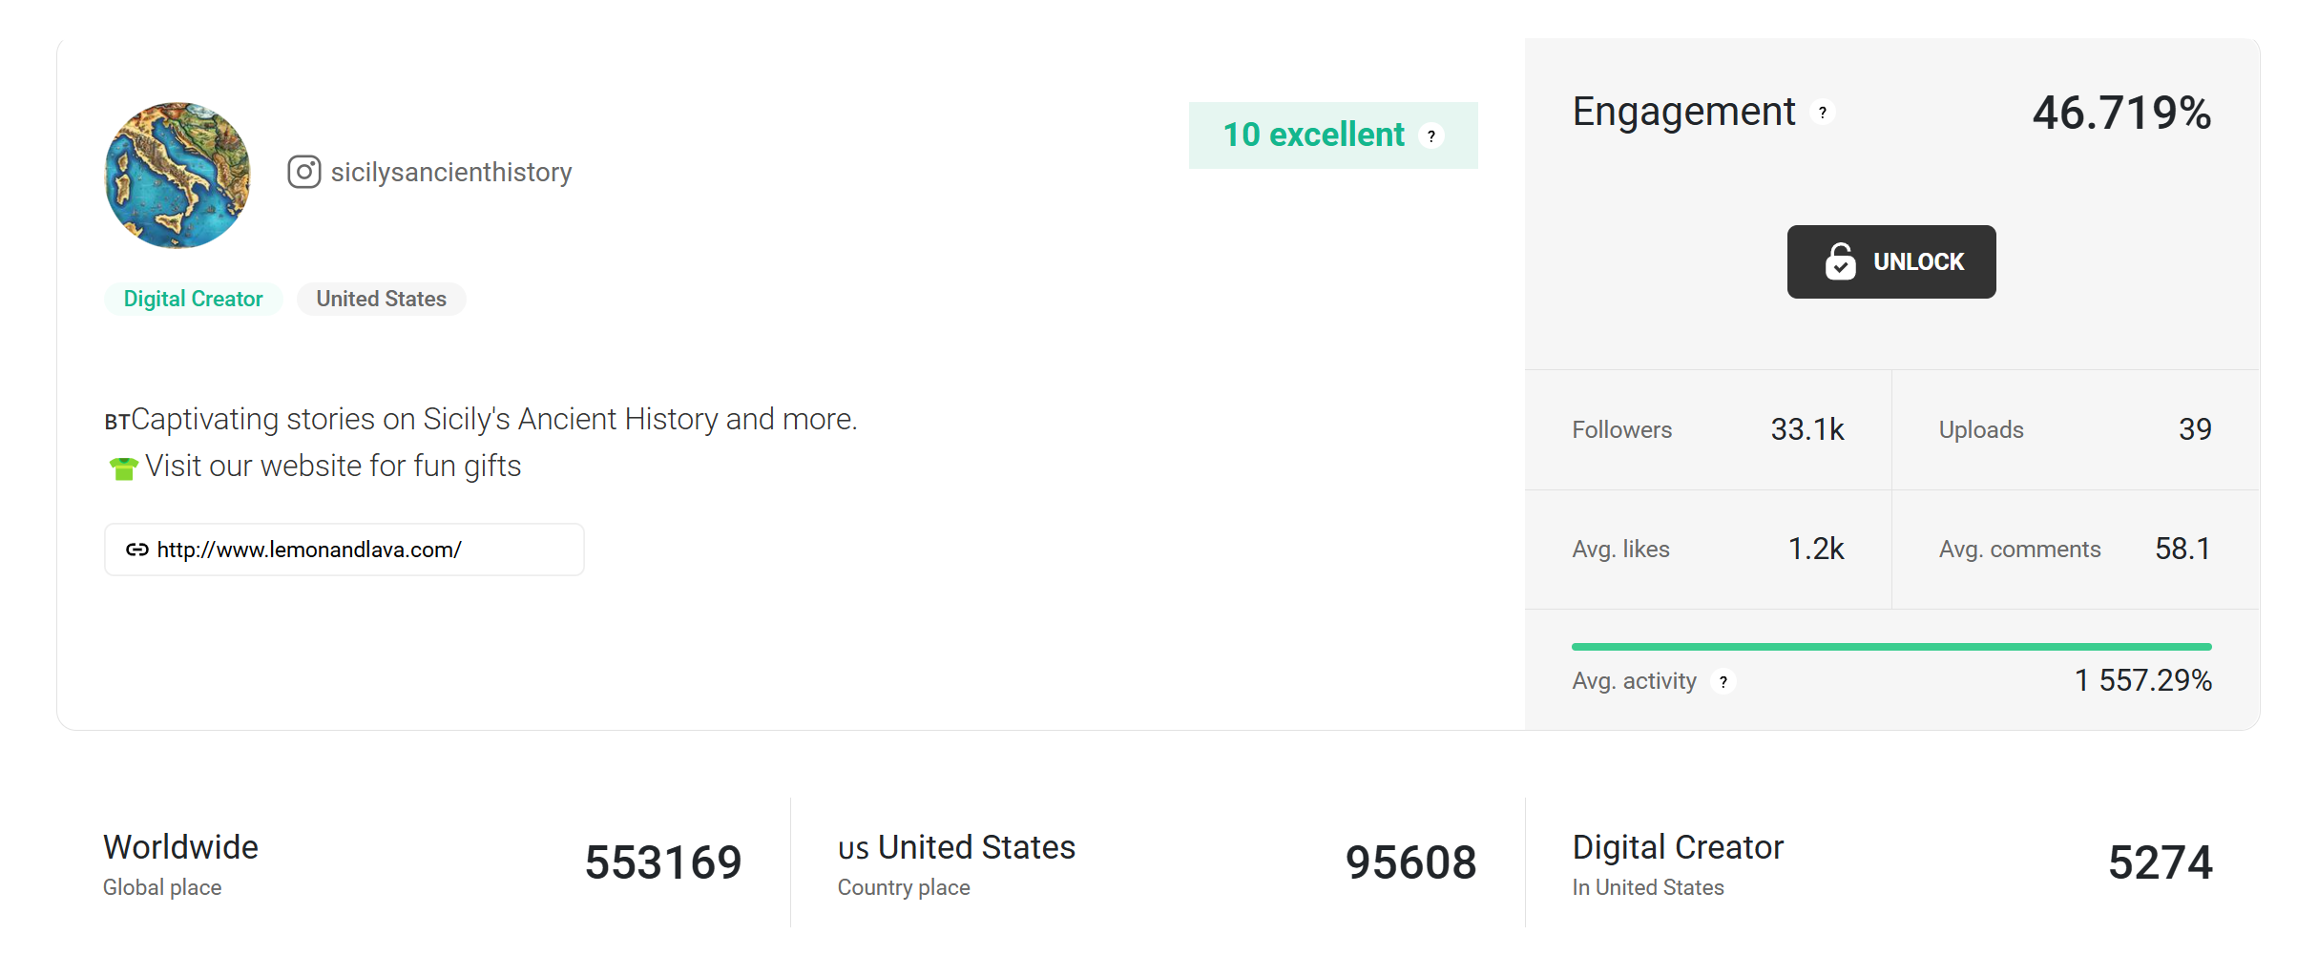Toggle the 10 excellent rating badge

click(1314, 135)
